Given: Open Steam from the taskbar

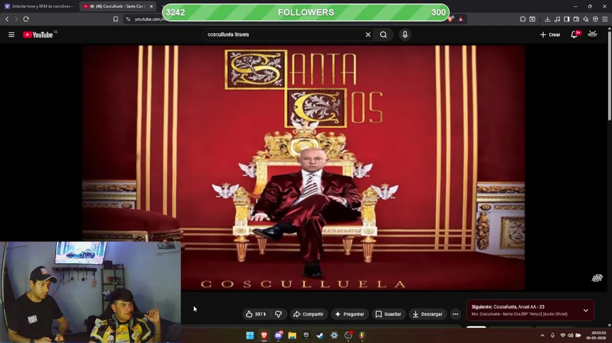Looking at the screenshot, I should click(320, 335).
